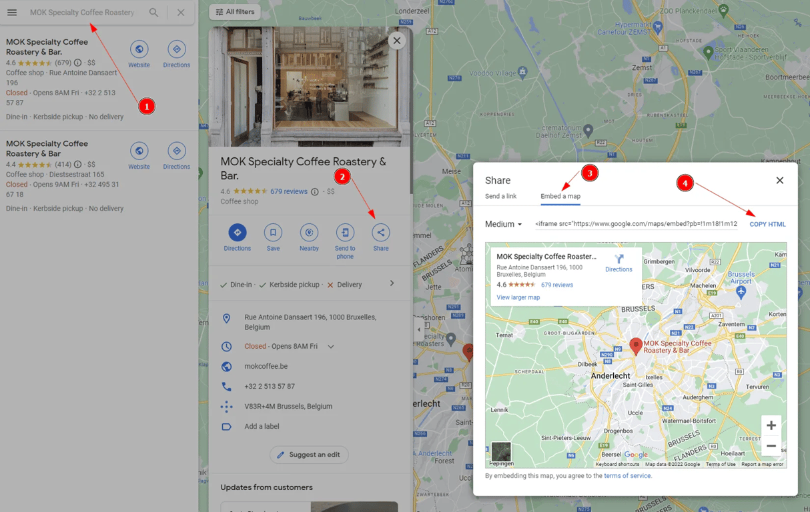The height and width of the screenshot is (512, 810).
Task: Click the phone number +32 2 513 57 87
Action: click(x=270, y=387)
